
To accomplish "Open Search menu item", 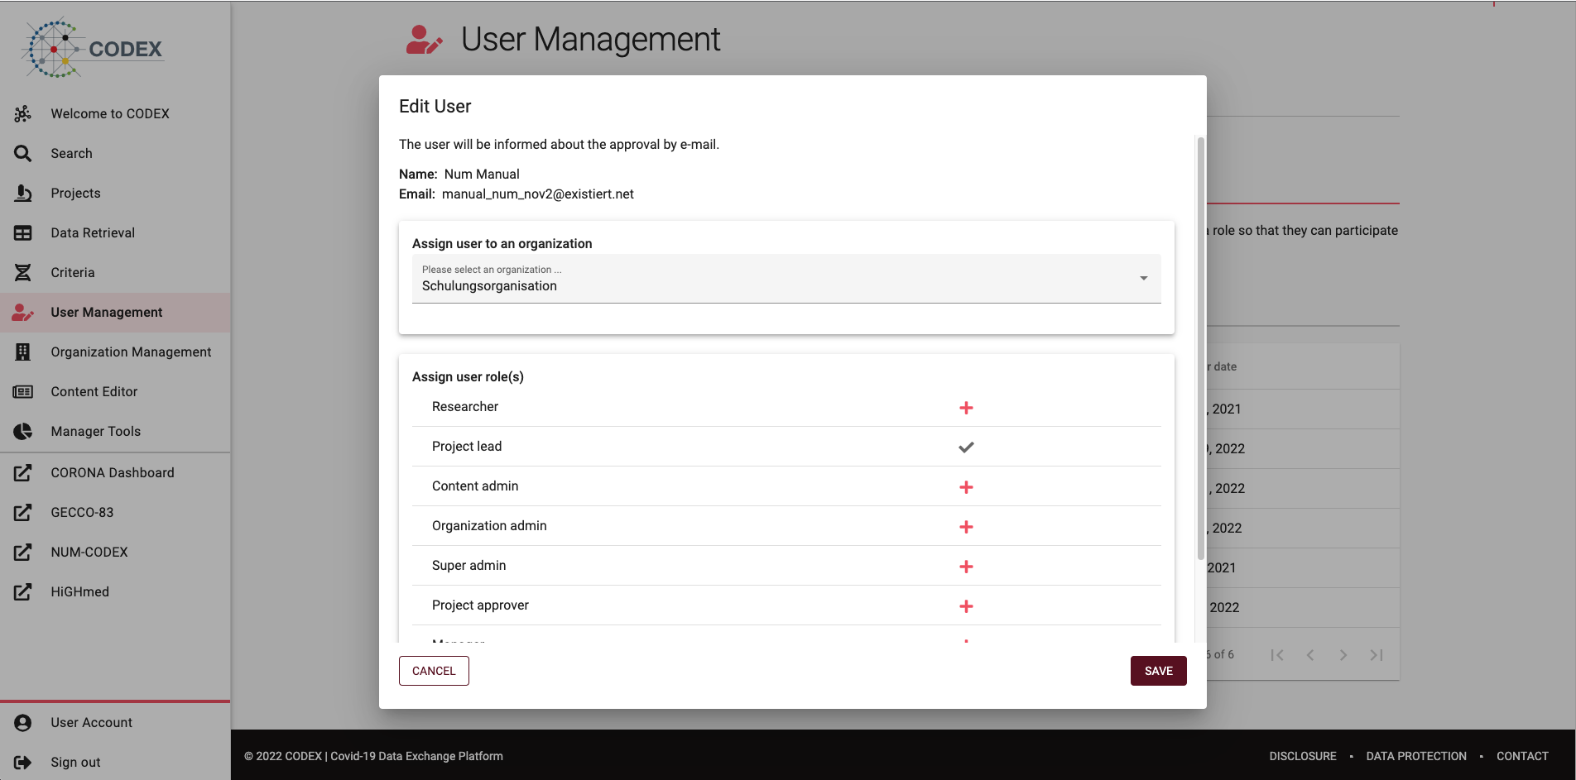I will click(x=115, y=154).
